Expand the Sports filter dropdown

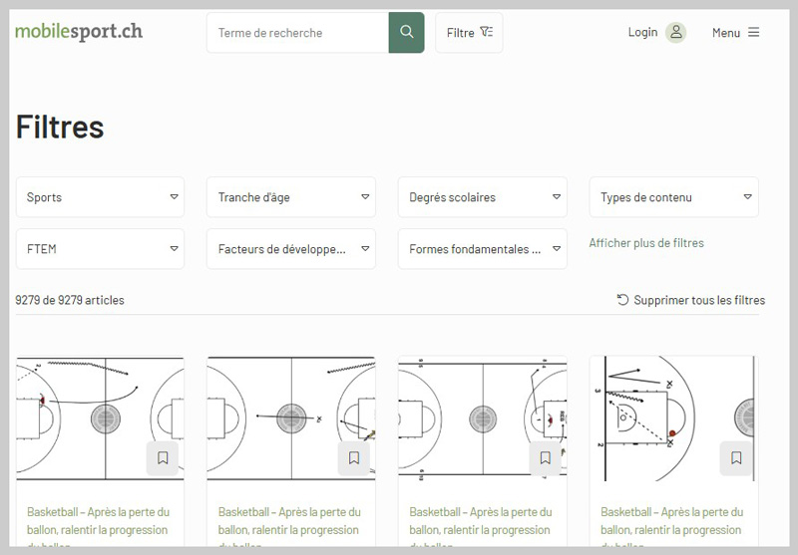tap(100, 197)
